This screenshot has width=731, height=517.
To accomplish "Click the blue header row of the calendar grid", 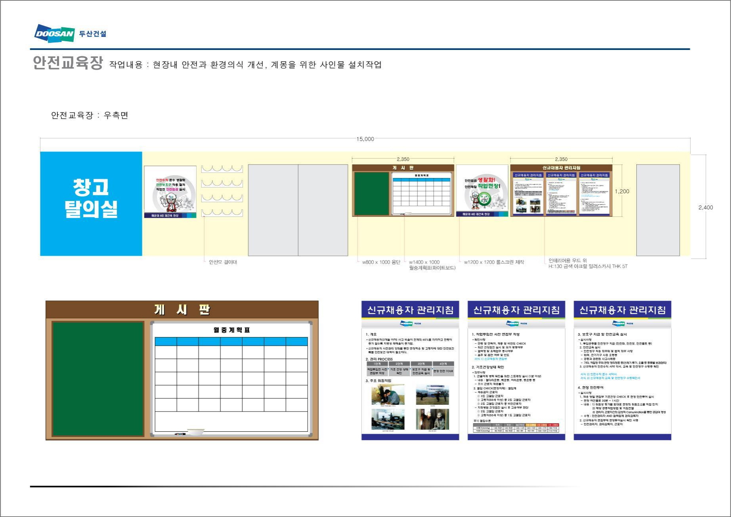I will [231, 341].
